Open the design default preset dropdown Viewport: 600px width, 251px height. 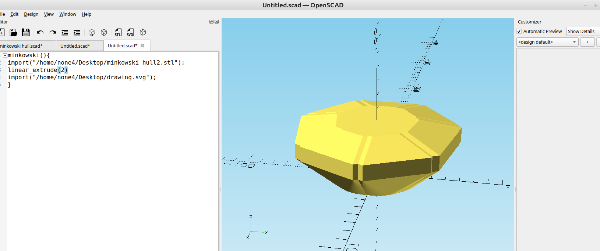(x=547, y=42)
